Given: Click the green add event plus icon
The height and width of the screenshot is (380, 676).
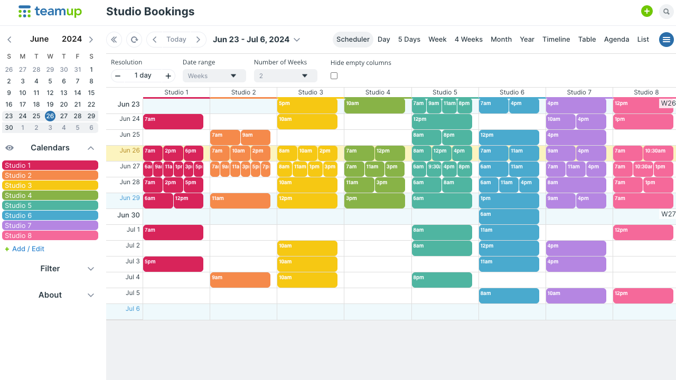Looking at the screenshot, I should (x=647, y=11).
